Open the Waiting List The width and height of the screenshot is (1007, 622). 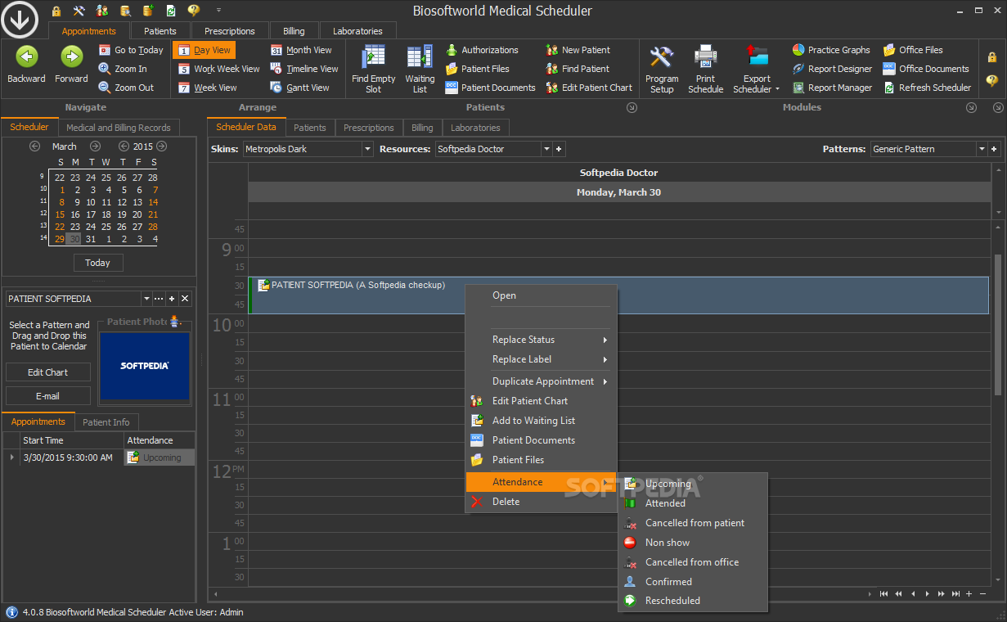tap(420, 69)
